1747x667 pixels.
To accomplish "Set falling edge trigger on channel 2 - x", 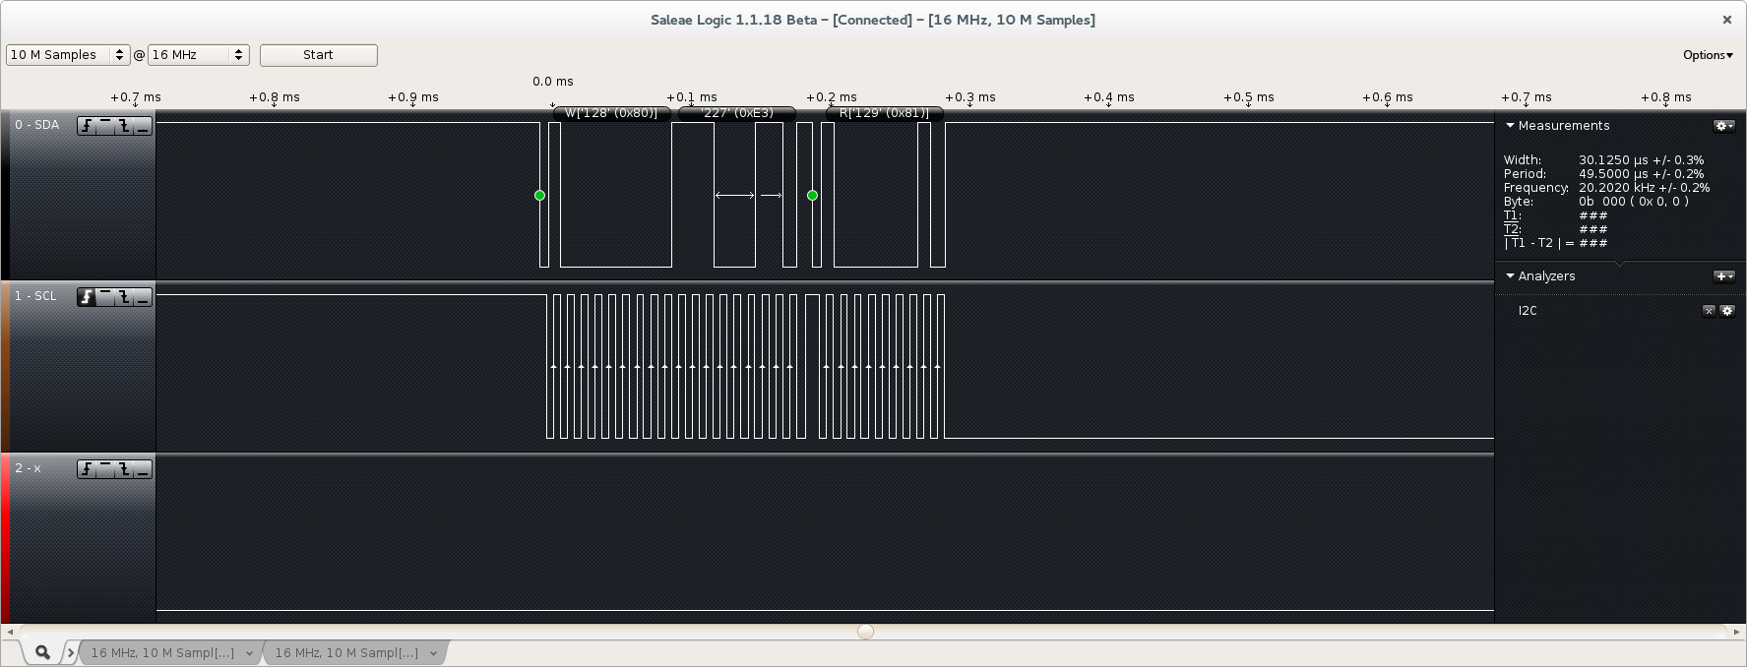I will (x=124, y=469).
